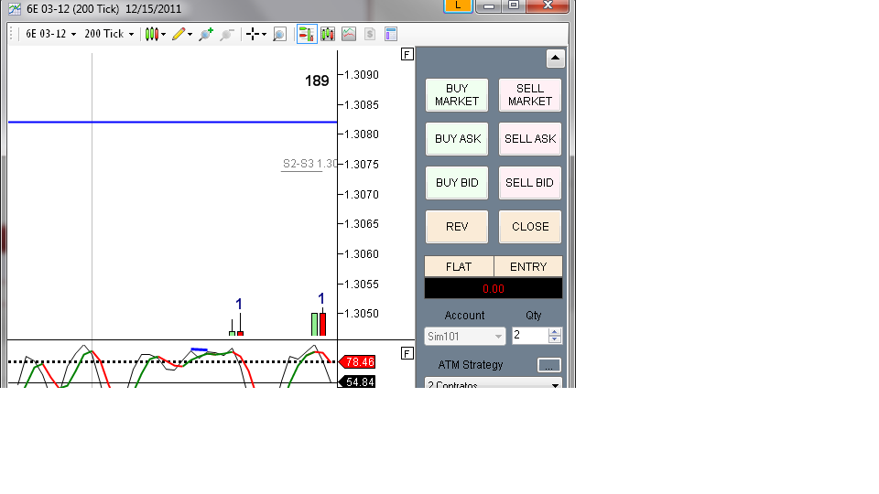Screen dimensions: 879x494
Task: Increase quantity with the up spinner
Action: tap(555, 331)
